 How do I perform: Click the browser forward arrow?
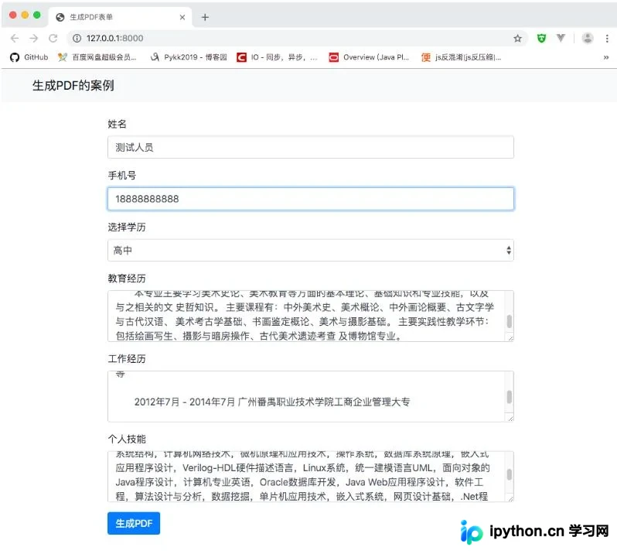coord(34,38)
